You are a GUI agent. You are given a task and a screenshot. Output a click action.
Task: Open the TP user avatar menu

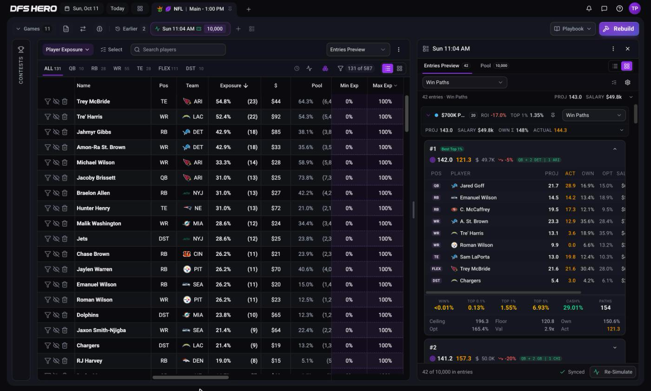click(635, 8)
